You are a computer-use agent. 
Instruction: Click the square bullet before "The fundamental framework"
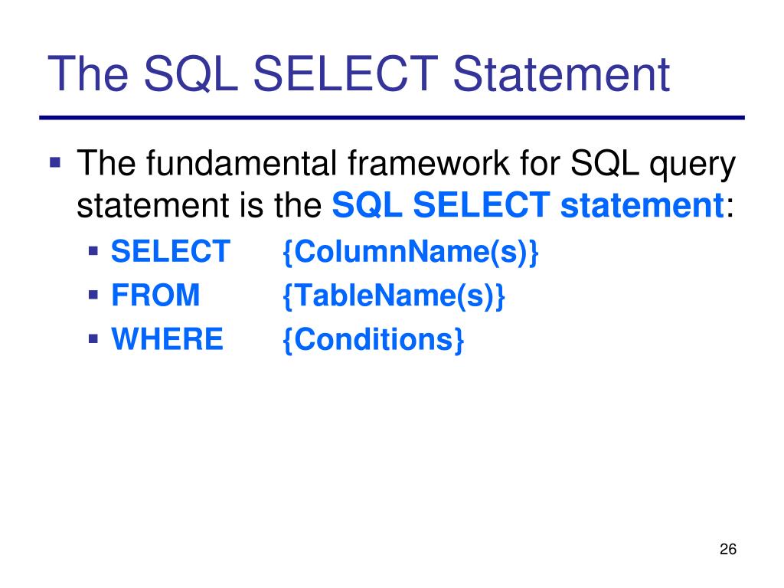(55, 162)
